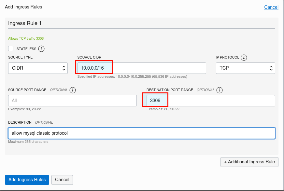Screen dimensions: 284x191
Task: Click the IP Protocol info icon
Action: point(244,58)
